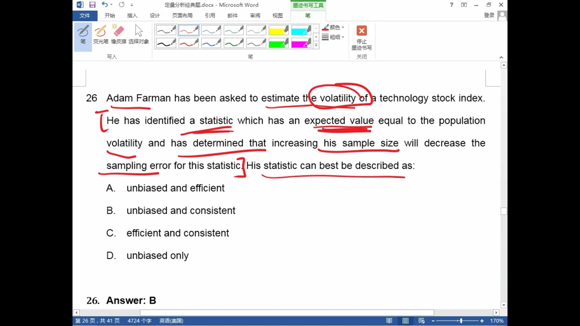The image size is (580, 326).
Task: Switch to Print Layout view in status bar
Action: (405, 321)
